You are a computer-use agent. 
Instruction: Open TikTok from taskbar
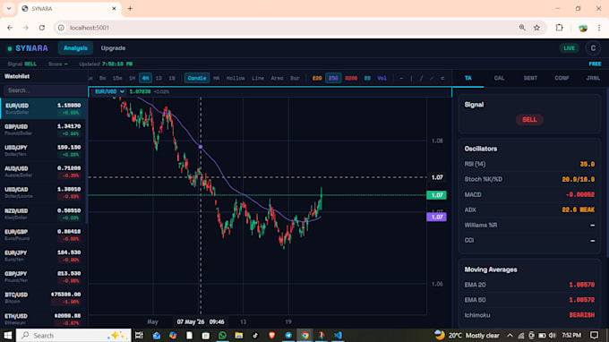coord(255,335)
